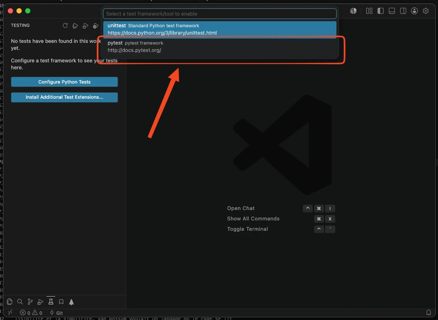Image resolution: width=438 pixels, height=320 pixels.
Task: Open notifications bell in status bar
Action: point(428,313)
